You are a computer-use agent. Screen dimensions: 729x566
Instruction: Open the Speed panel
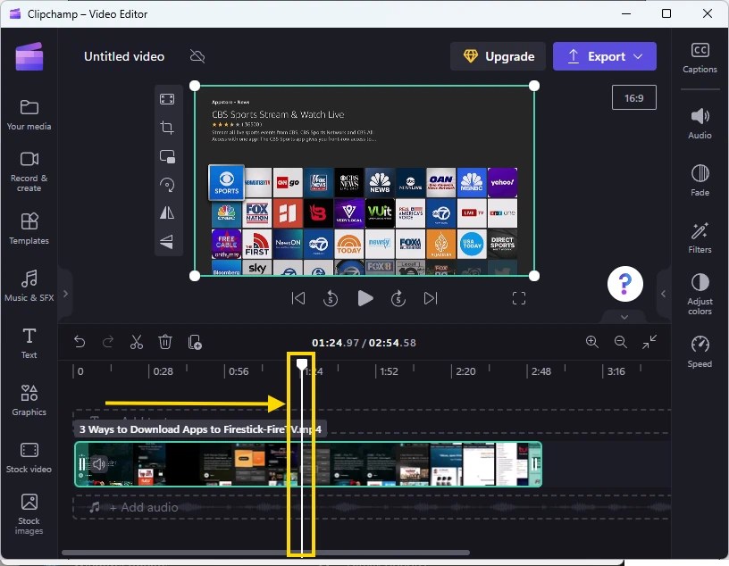700,350
